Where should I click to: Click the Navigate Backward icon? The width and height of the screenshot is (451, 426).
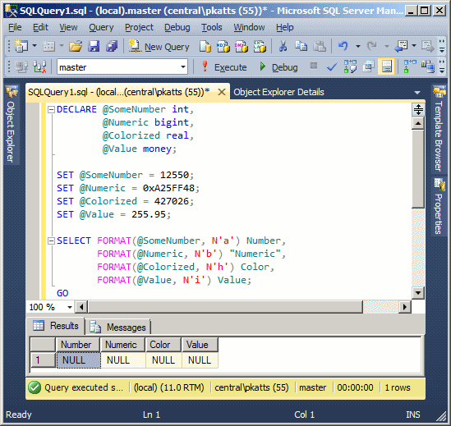401,46
